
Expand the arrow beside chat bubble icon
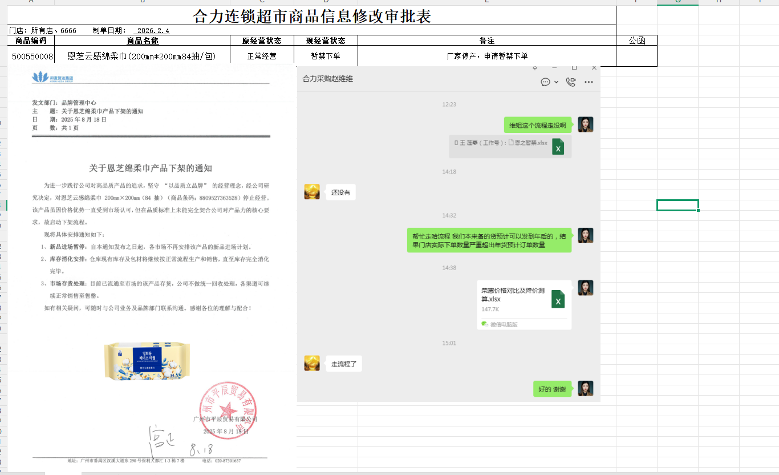click(557, 82)
